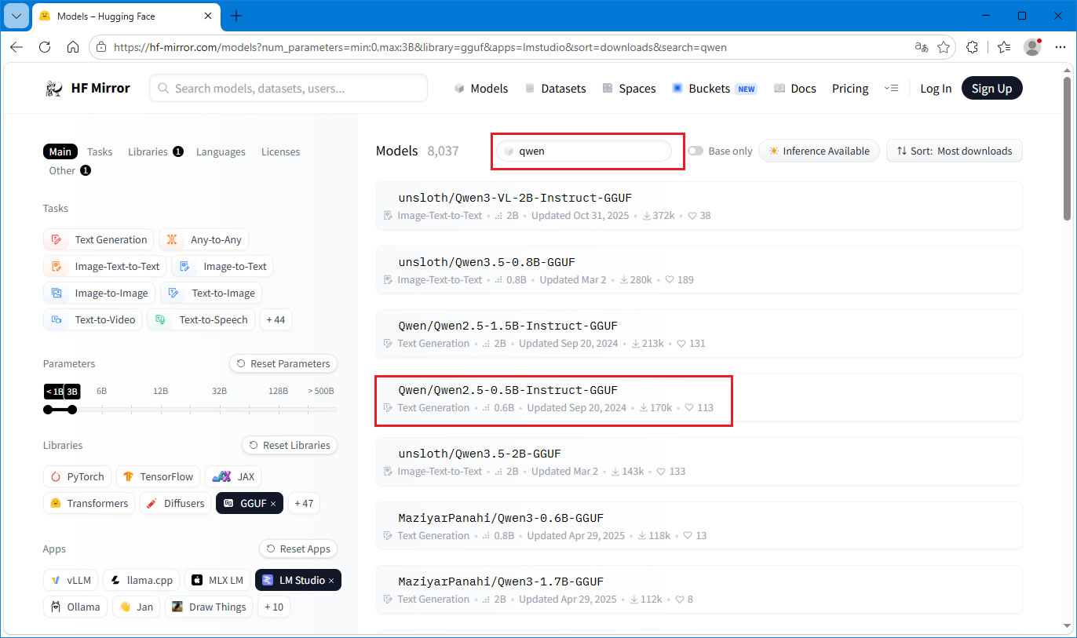Open the browser extensions menu
The width and height of the screenshot is (1077, 638).
(973, 47)
